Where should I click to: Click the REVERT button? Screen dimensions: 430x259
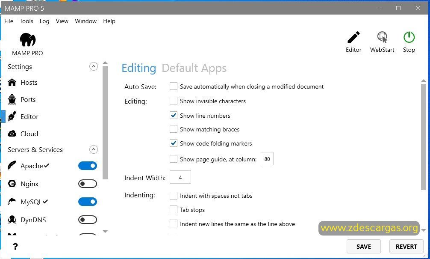406,246
